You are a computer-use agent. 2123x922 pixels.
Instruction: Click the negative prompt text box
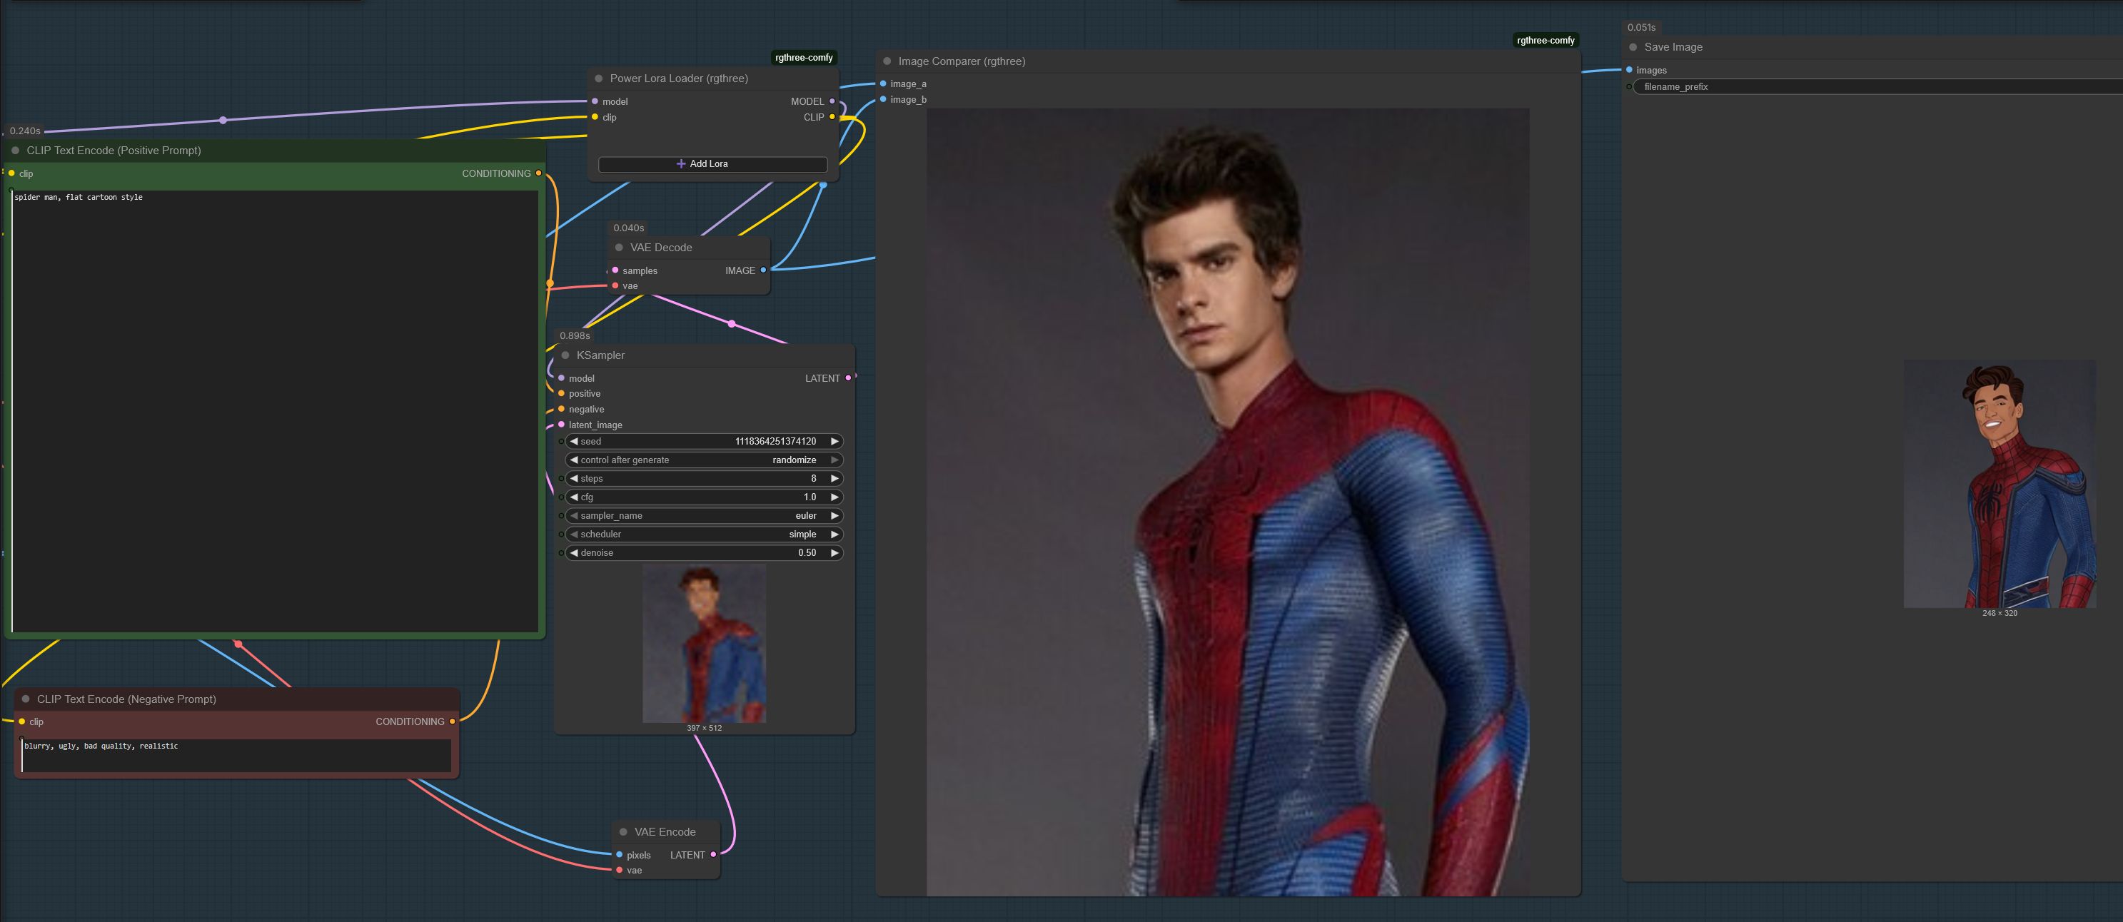(236, 756)
